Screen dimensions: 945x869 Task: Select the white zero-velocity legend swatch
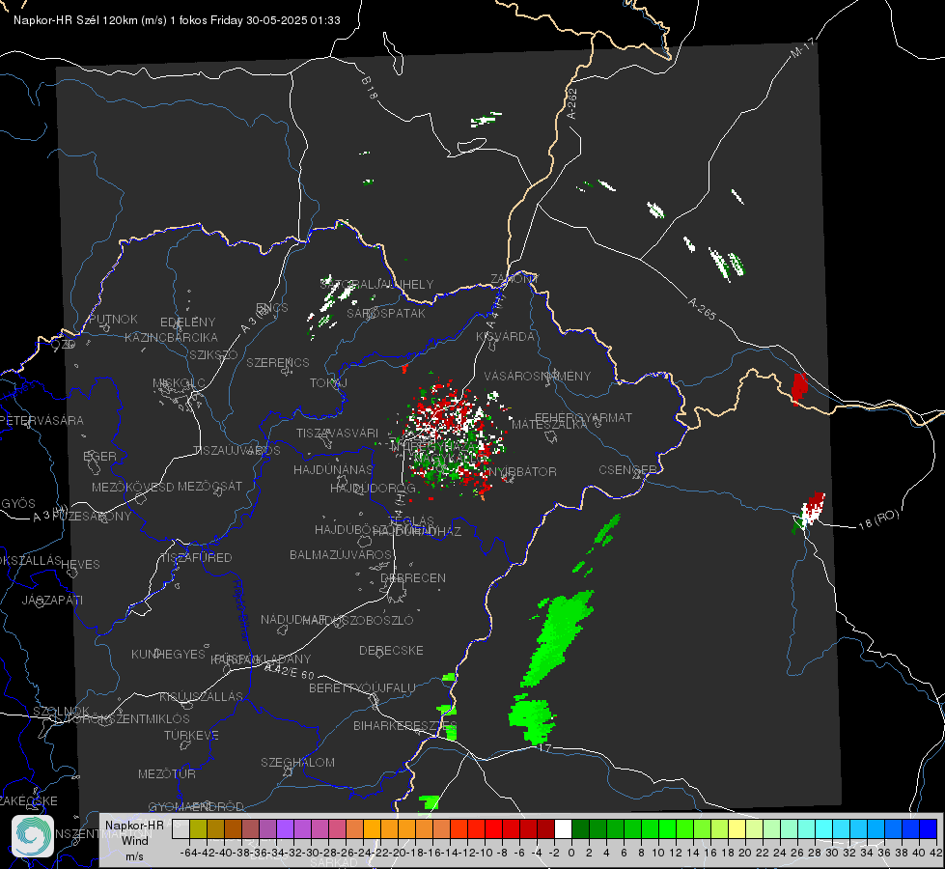[x=563, y=829]
